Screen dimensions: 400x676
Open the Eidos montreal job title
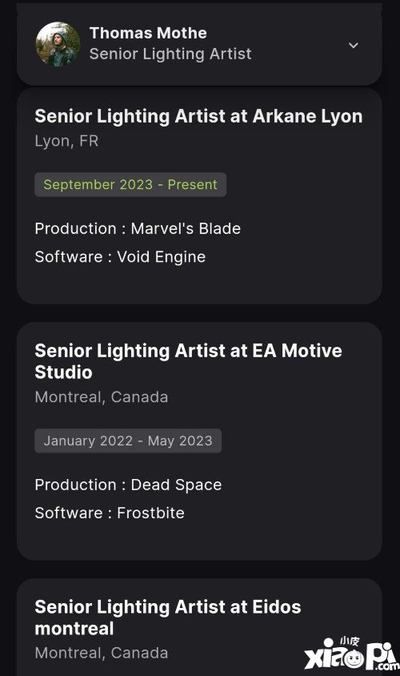click(x=168, y=618)
